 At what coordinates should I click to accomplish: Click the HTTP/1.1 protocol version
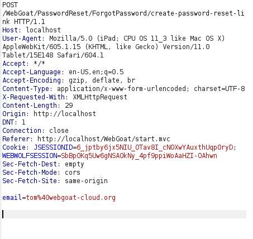(30, 22)
